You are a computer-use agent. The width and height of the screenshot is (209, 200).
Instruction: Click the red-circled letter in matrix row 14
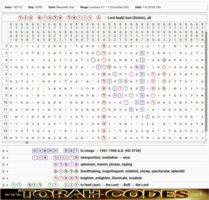click(104, 131)
